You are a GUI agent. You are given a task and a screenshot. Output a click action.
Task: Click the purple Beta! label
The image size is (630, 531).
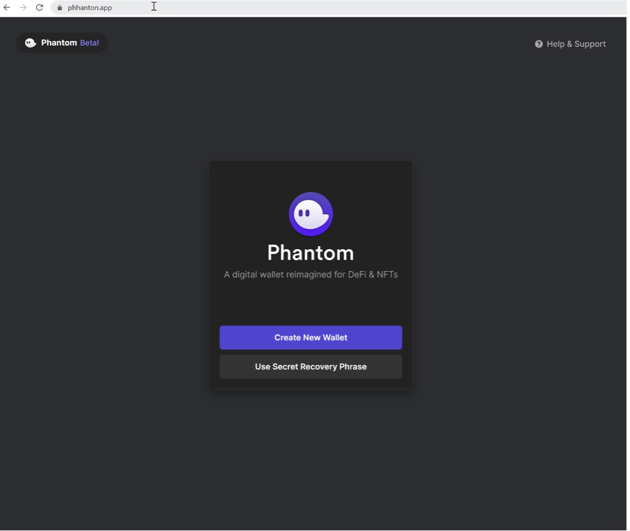click(x=89, y=43)
